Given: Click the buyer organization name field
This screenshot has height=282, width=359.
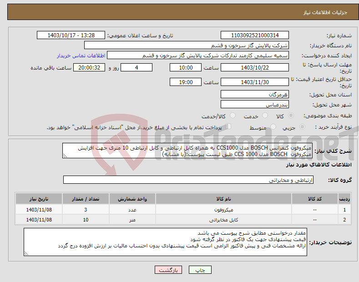Looking at the screenshot, I should 187,45.
